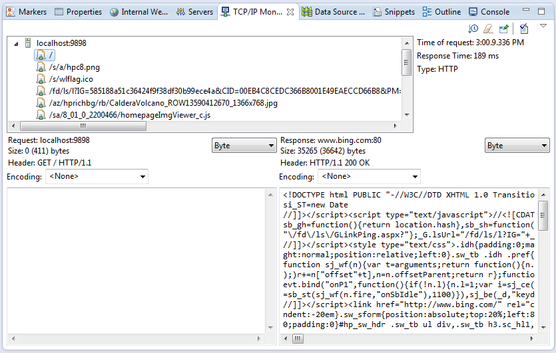Select the /s/a/hpc8.png request

[75, 67]
